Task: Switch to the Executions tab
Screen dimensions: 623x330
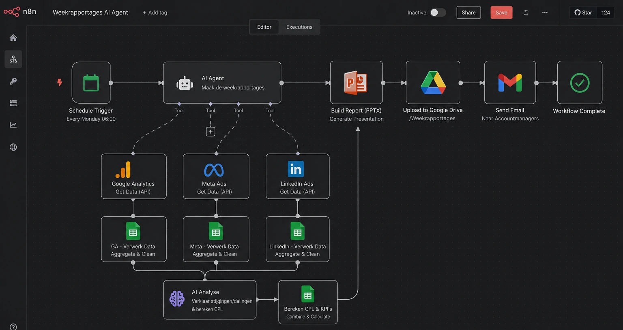Action: coord(299,27)
